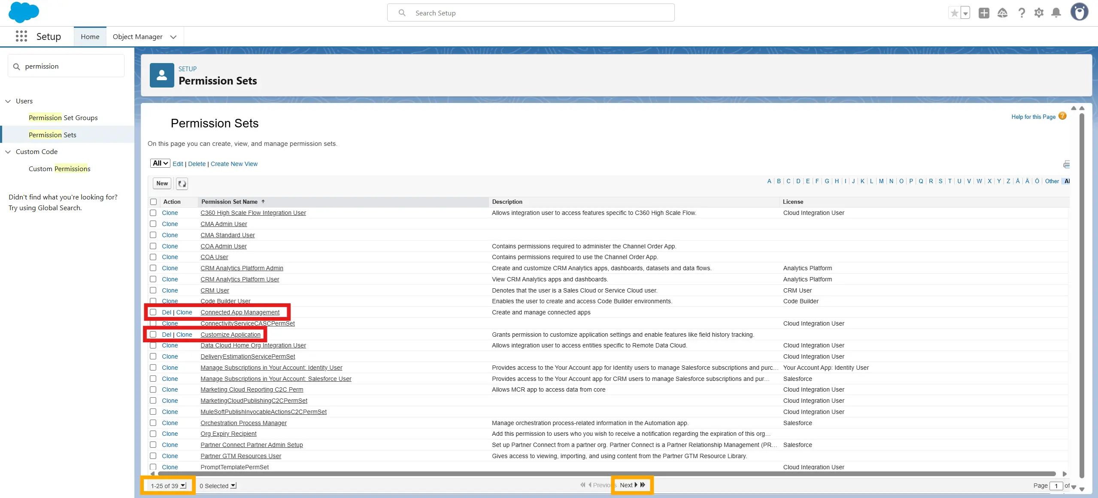Viewport: 1098px width, 498px height.
Task: Check the CRM User row checkbox
Action: [153, 290]
